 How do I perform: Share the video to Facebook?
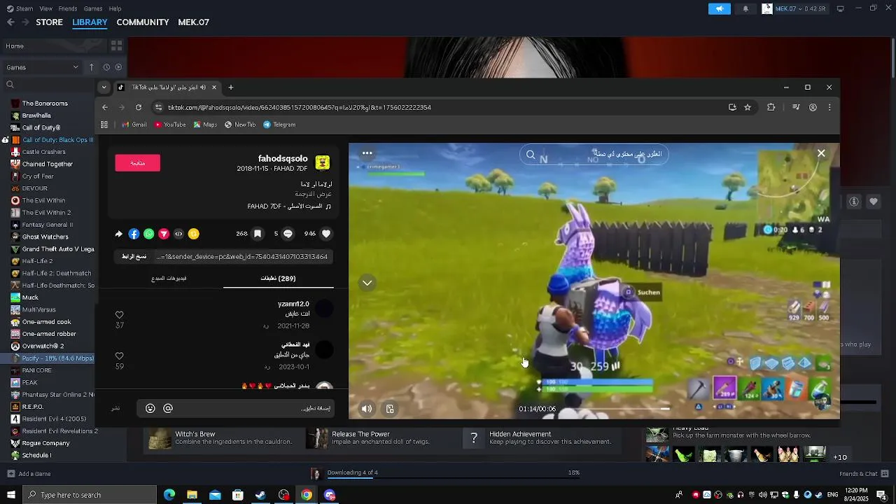pyautogui.click(x=134, y=234)
